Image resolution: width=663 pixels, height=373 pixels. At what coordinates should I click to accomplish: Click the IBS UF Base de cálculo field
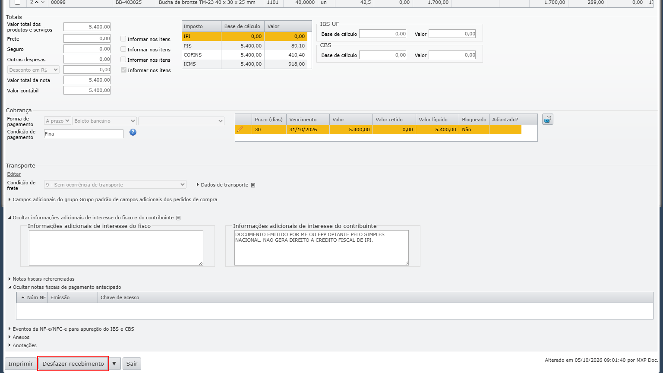pos(383,34)
